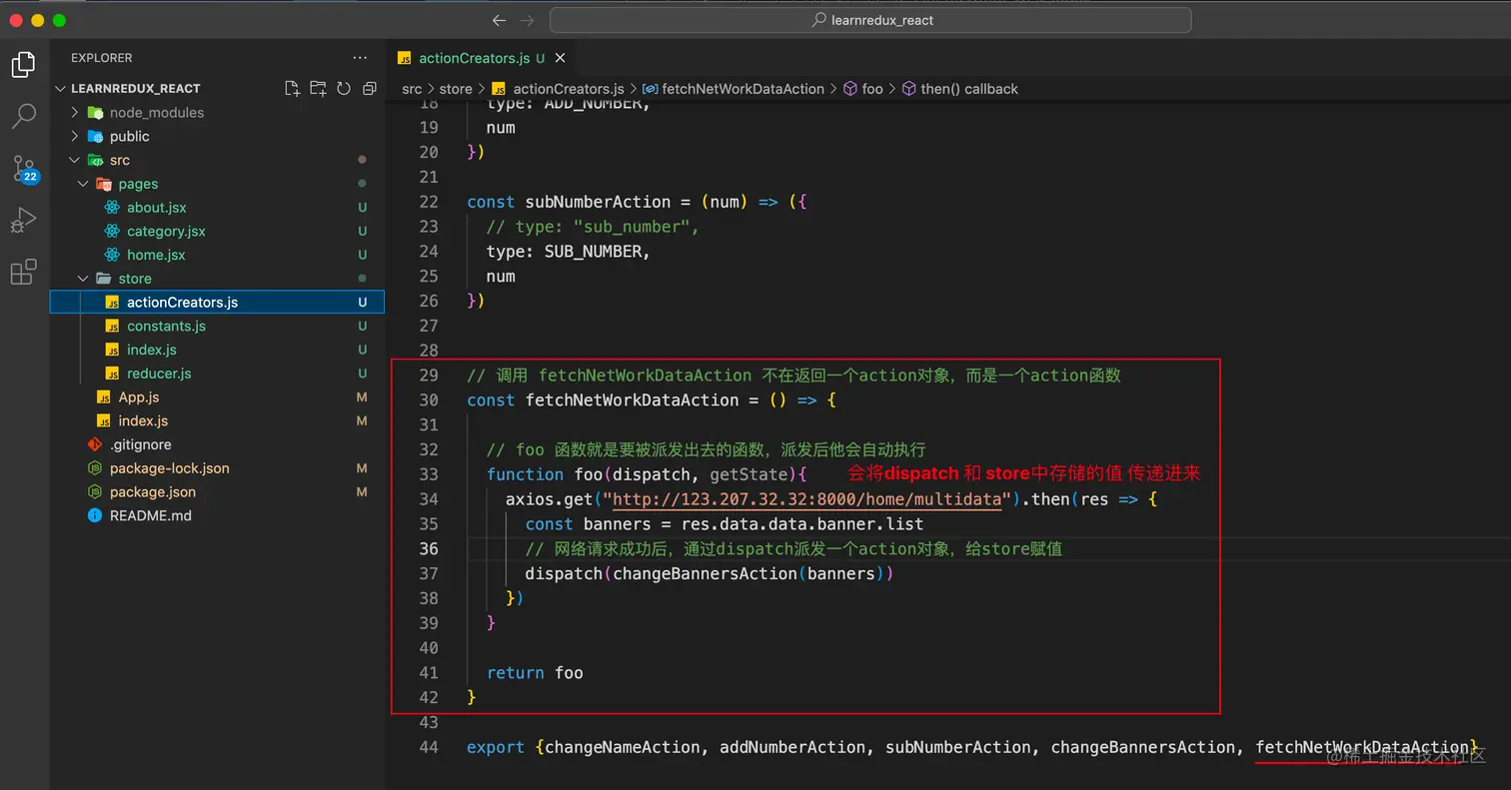Expand the public folder
The width and height of the screenshot is (1511, 790).
click(129, 136)
